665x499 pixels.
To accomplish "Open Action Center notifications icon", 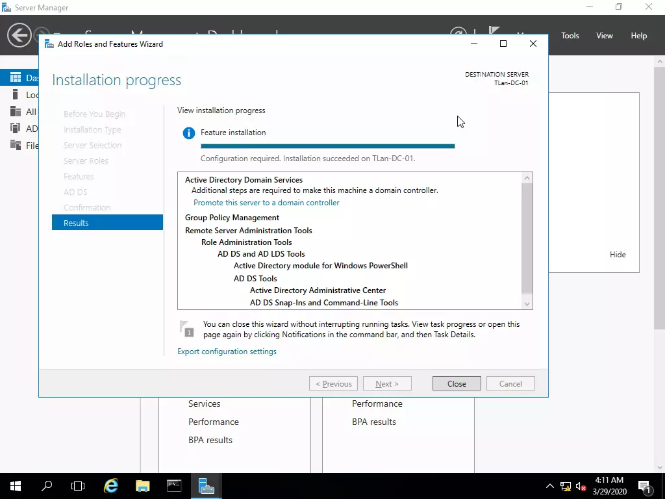I will pyautogui.click(x=644, y=487).
